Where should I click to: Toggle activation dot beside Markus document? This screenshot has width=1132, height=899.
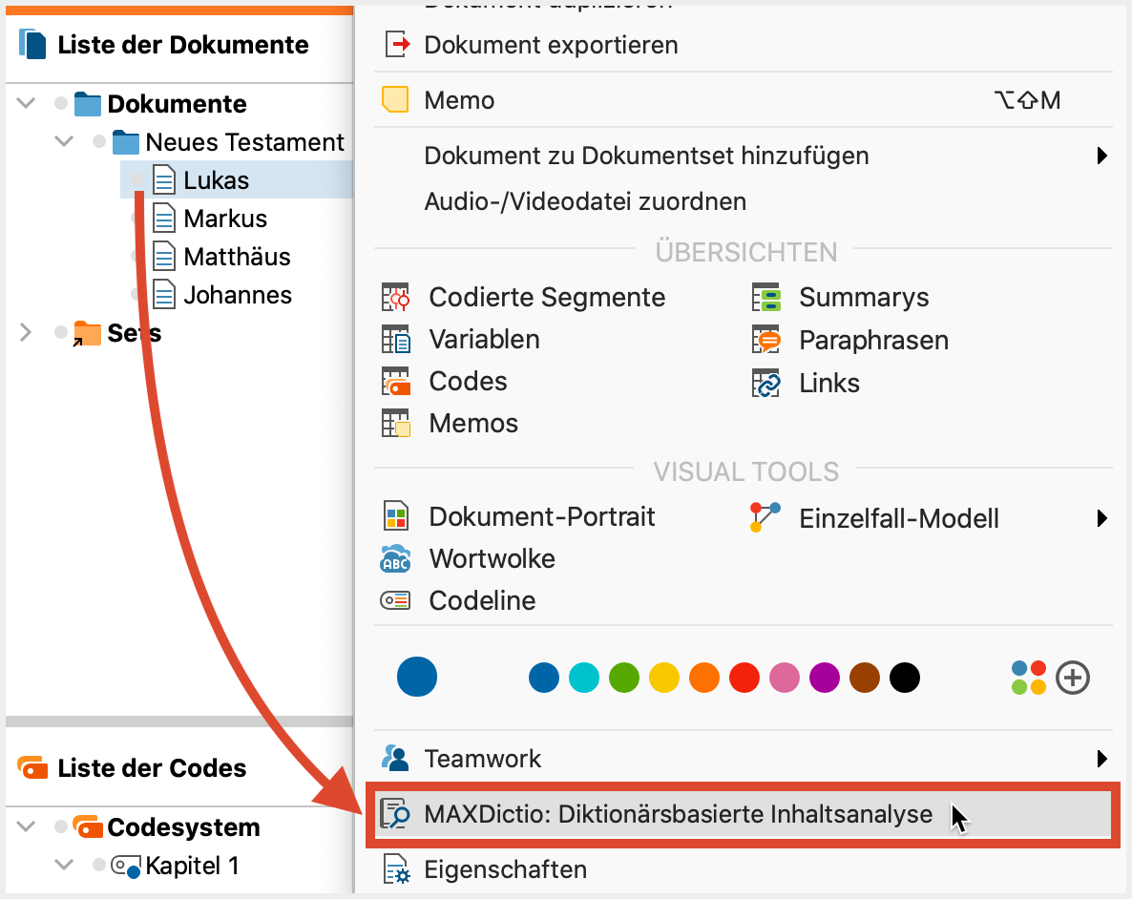[137, 219]
